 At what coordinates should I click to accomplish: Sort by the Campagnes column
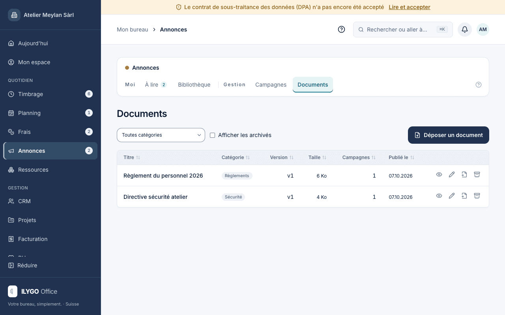tap(359, 157)
